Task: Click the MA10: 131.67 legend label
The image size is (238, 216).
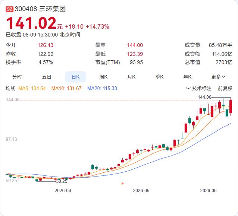Action: click(x=66, y=88)
